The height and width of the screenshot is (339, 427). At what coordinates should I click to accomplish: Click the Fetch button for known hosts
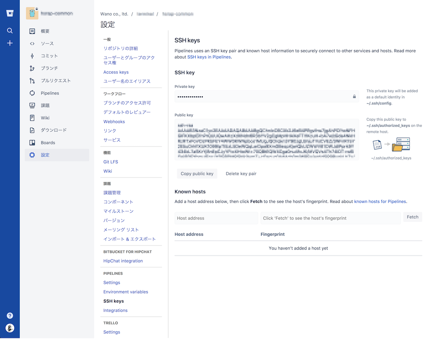pyautogui.click(x=412, y=217)
